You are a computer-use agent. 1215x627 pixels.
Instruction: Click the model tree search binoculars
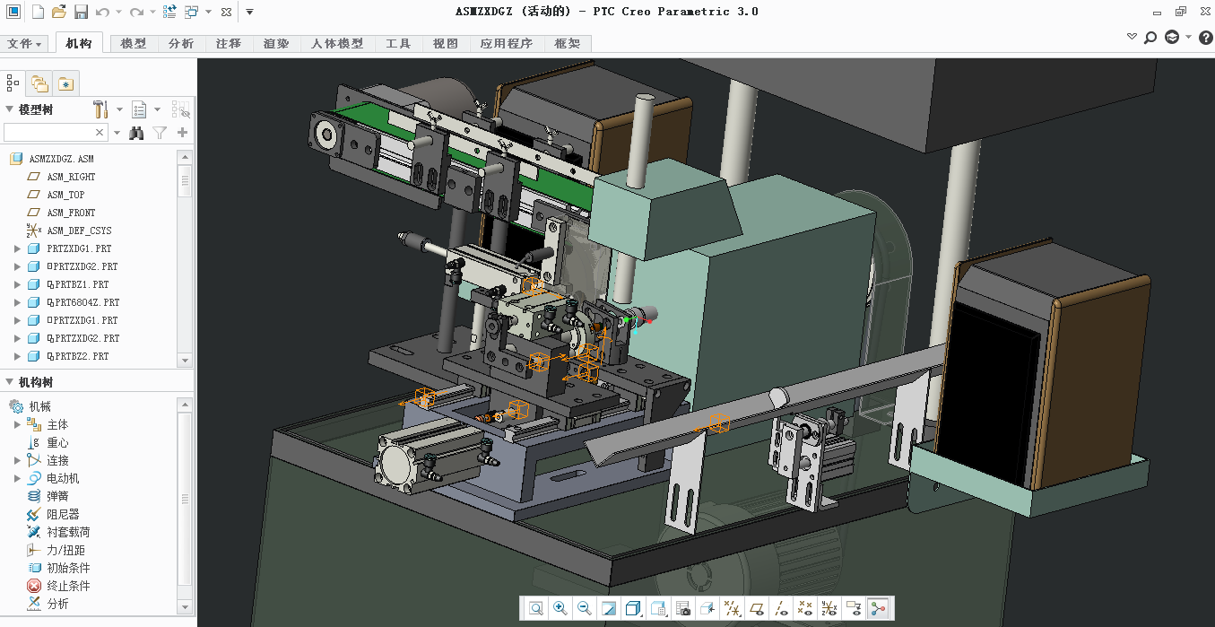tap(136, 133)
